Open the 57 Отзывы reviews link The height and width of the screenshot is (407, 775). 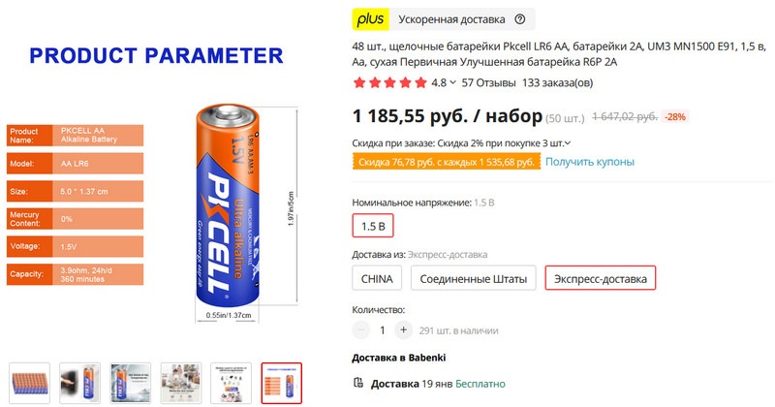488,82
